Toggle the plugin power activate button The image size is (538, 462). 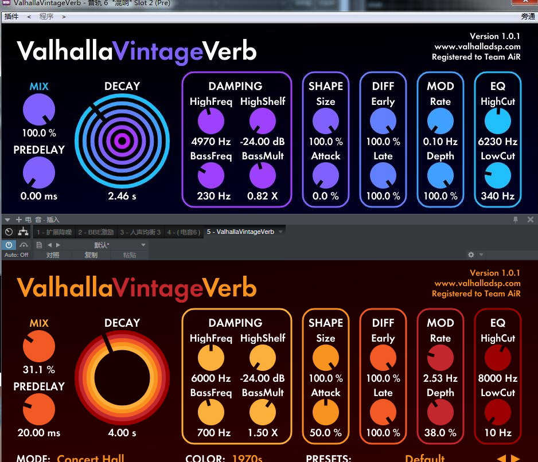pos(9,245)
